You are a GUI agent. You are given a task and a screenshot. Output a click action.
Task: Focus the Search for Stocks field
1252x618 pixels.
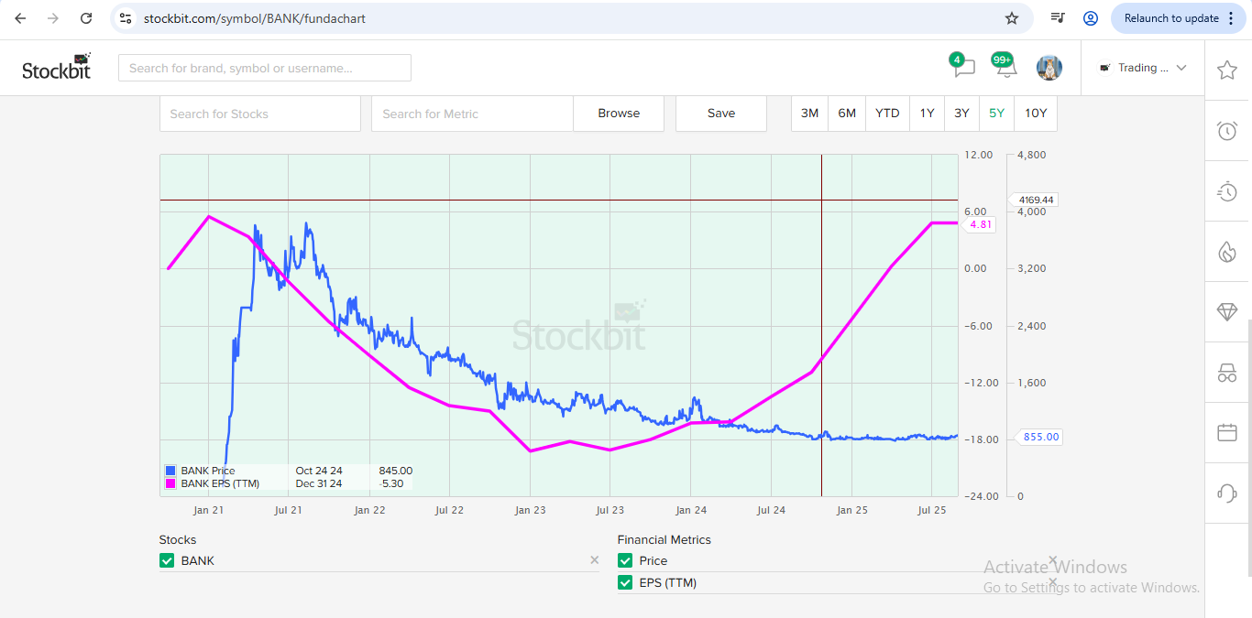(260, 114)
